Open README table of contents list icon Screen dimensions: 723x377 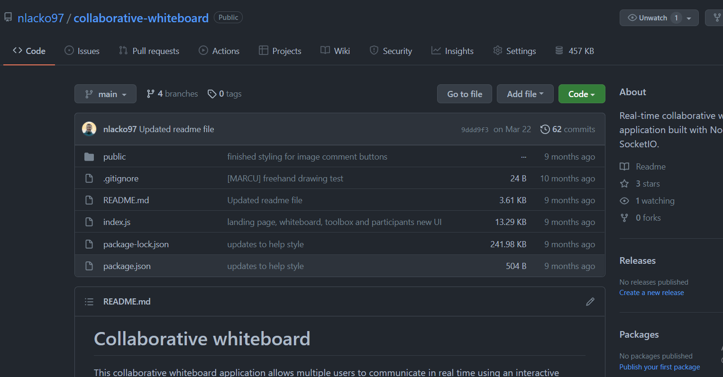pyautogui.click(x=89, y=302)
